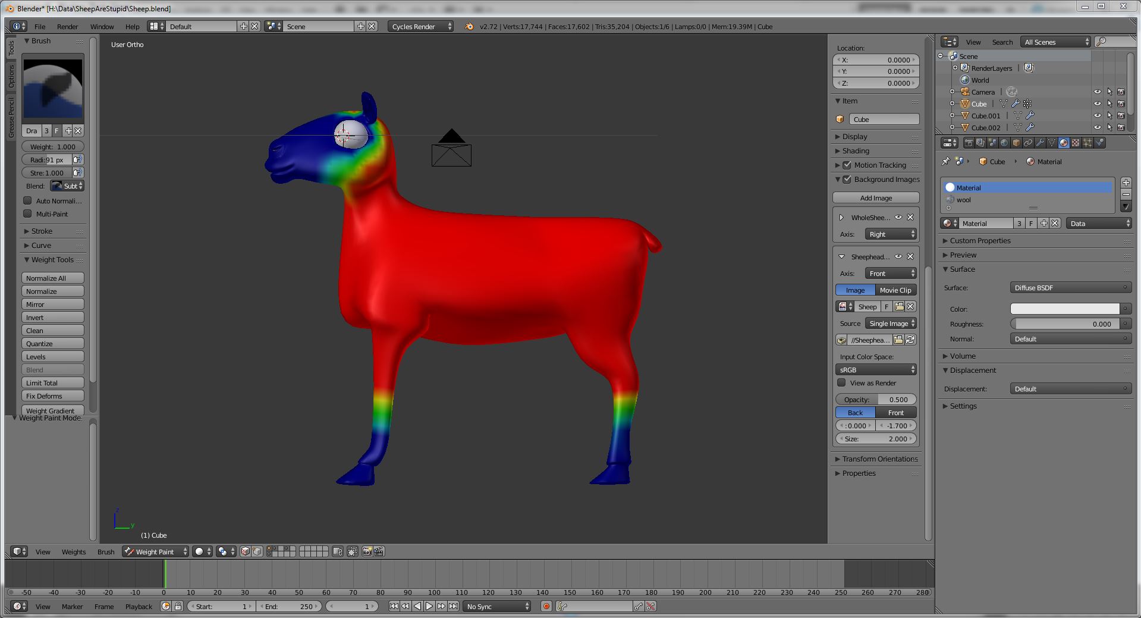Enable the Multi-Paint checkbox

[x=27, y=214]
